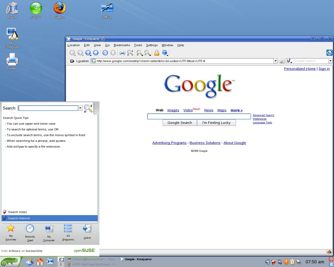Click the Up arrow in Konqueror toolbar
Image resolution: width=334 pixels, height=267 pixels.
[88, 53]
